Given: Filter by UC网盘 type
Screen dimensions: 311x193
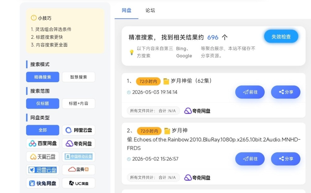Looking at the screenshot, I should tap(79, 183).
